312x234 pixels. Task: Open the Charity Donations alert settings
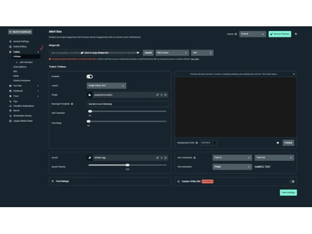pyautogui.click(x=22, y=80)
